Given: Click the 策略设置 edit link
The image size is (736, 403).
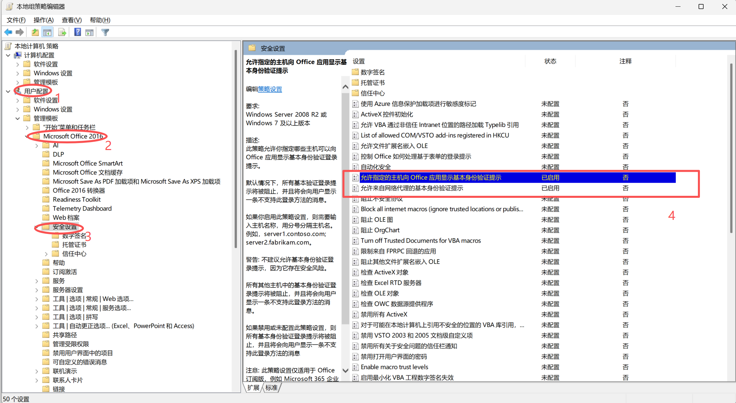Looking at the screenshot, I should click(270, 89).
